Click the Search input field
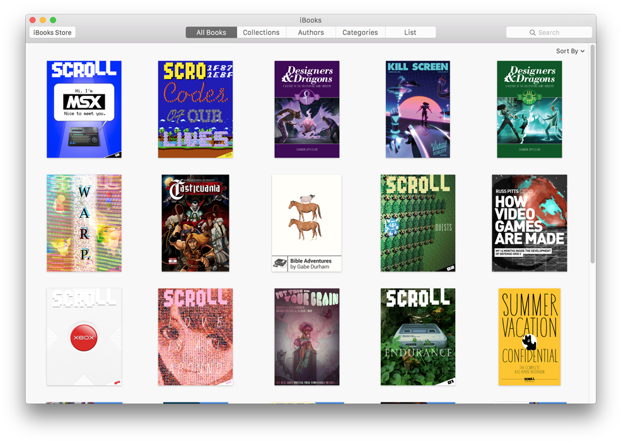The height and width of the screenshot is (442, 621). pyautogui.click(x=549, y=33)
